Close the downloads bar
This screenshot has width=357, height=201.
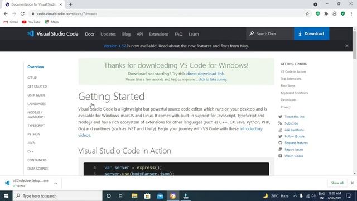point(352,183)
